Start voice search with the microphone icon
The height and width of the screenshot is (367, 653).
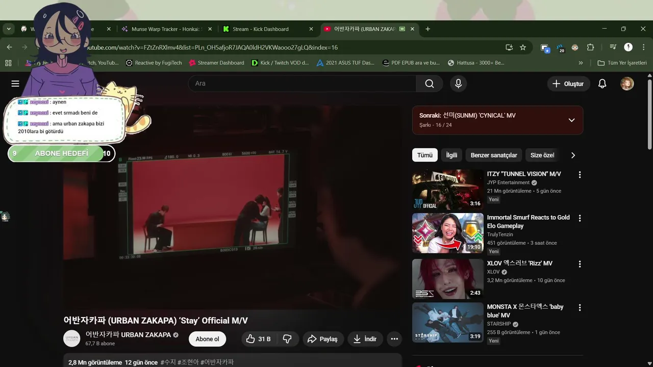[x=458, y=84]
